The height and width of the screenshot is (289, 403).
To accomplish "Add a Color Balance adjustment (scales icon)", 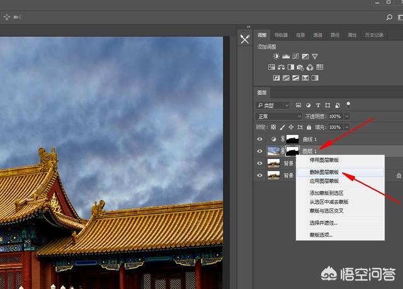I will [x=281, y=68].
